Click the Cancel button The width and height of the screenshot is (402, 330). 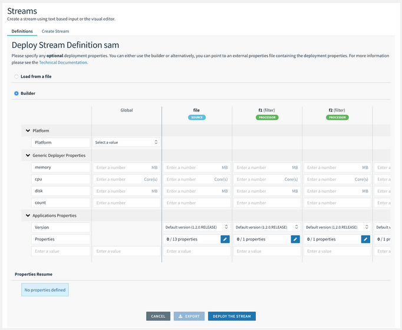coord(158,316)
